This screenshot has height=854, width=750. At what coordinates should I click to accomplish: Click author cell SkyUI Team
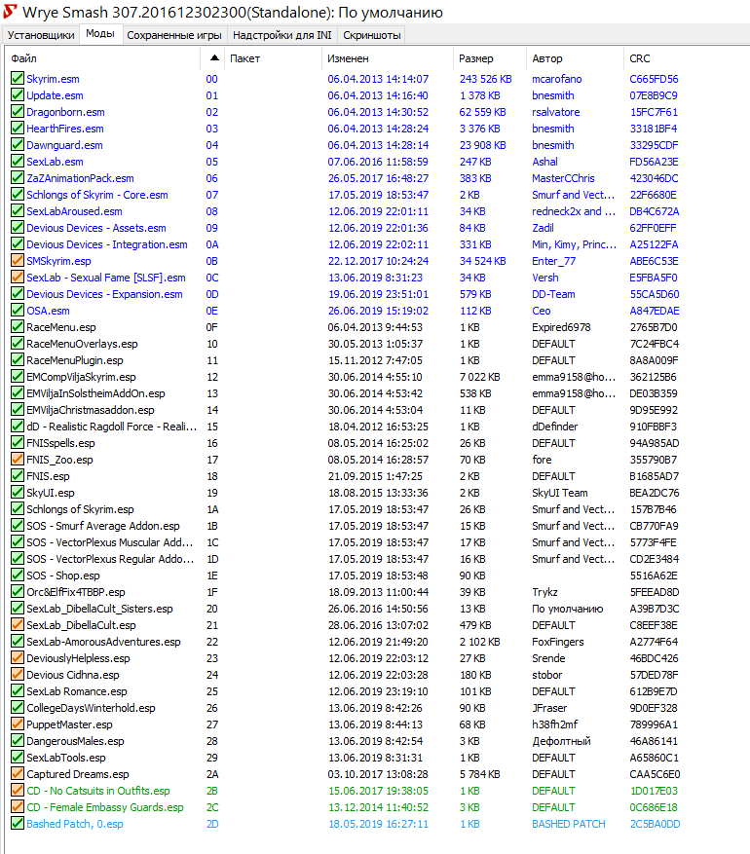tap(560, 493)
